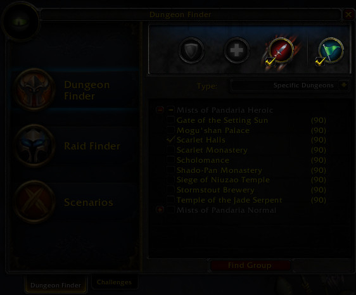
Task: Close the Dungeon Finder window
Action: tap(348, 15)
